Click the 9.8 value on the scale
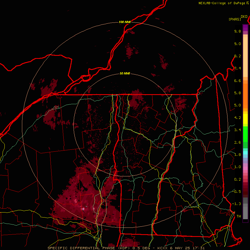The height and width of the screenshot is (250, 250). point(237,31)
